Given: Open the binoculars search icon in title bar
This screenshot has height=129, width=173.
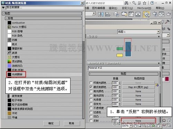Looking at the screenshot, I should click(126, 3).
